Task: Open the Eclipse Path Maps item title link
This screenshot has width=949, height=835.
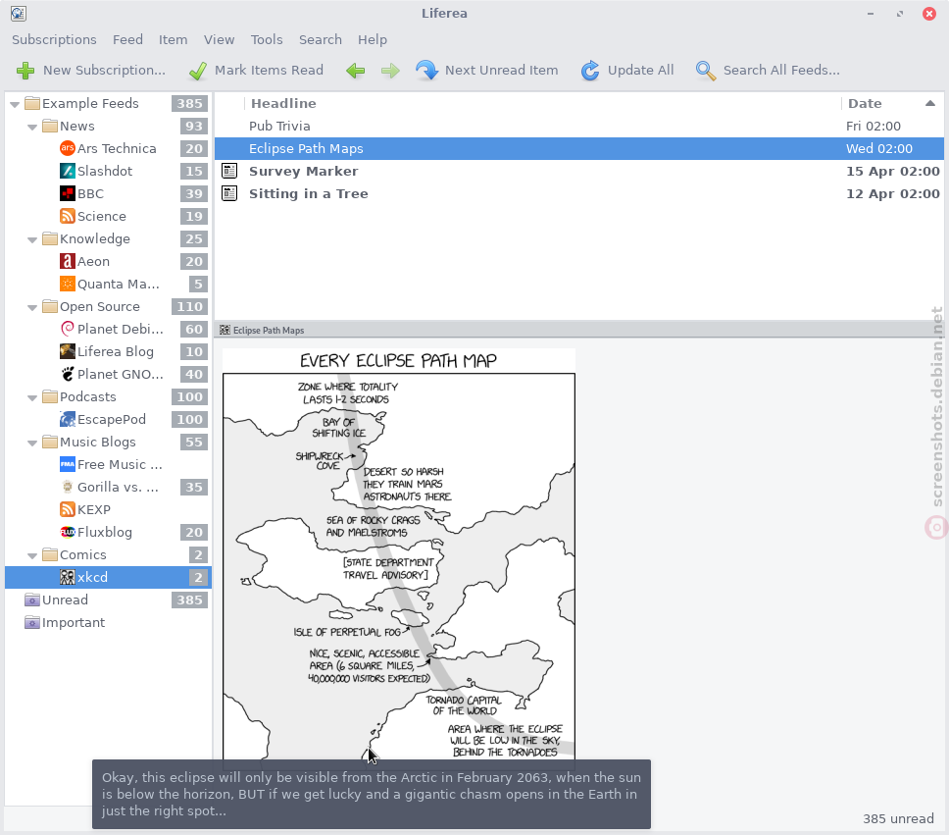Action: 269,331
